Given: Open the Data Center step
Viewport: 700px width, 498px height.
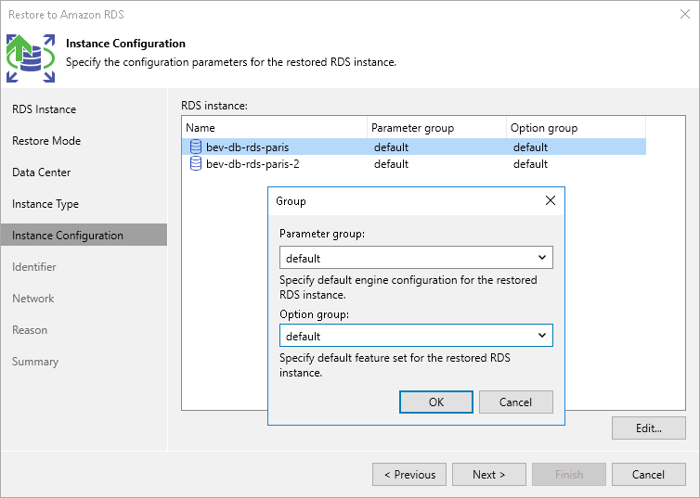Looking at the screenshot, I should click(x=41, y=172).
